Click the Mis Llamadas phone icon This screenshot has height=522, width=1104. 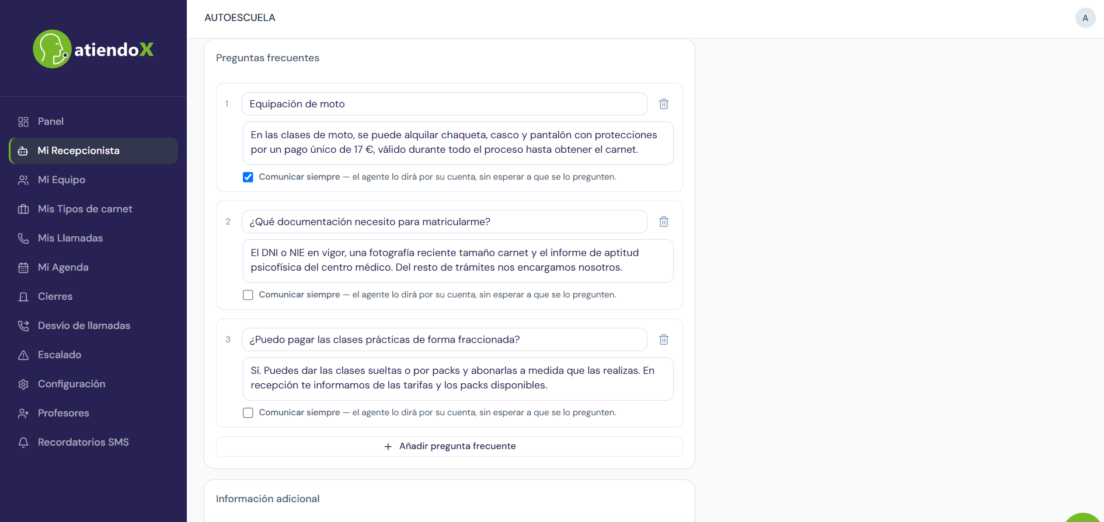[23, 238]
